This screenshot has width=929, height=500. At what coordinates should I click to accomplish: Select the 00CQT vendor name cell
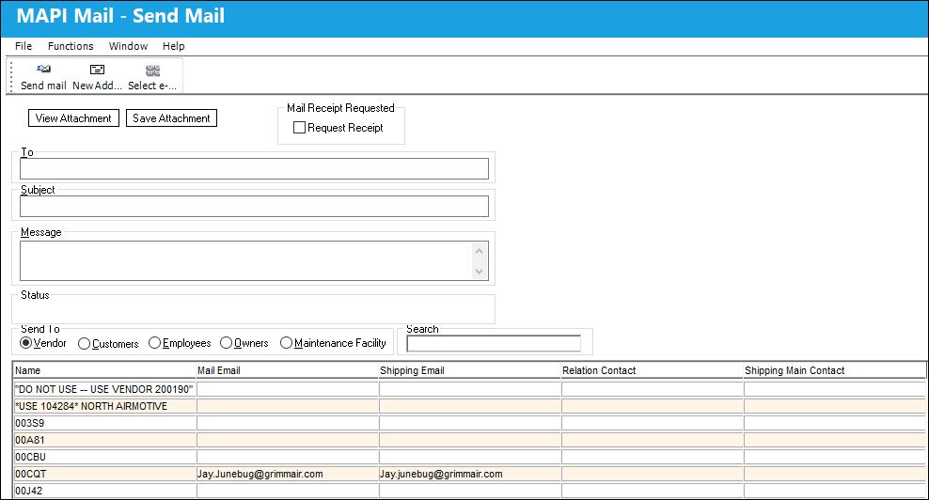105,474
